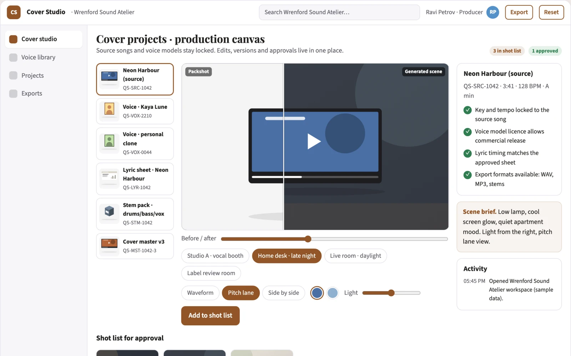Viewport: 571px width, 356px height.
Task: Click the Search Wrenford Sound Atelier field
Action: 339,12
